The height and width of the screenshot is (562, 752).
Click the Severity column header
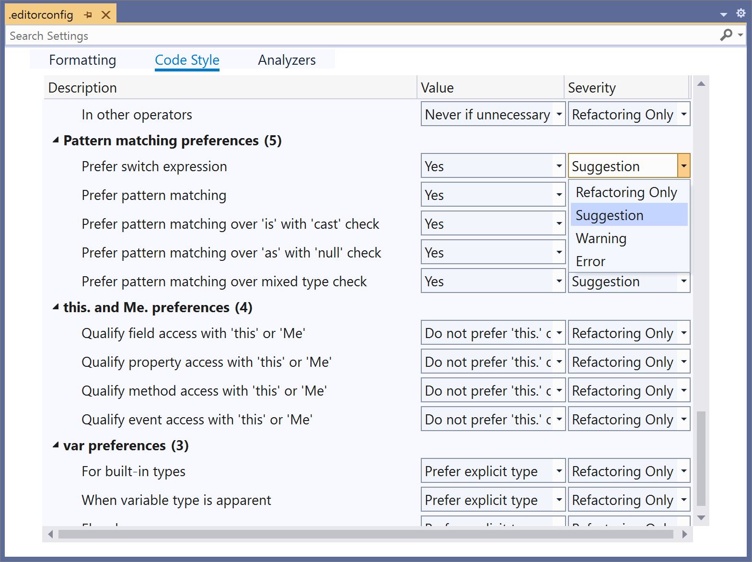[626, 87]
